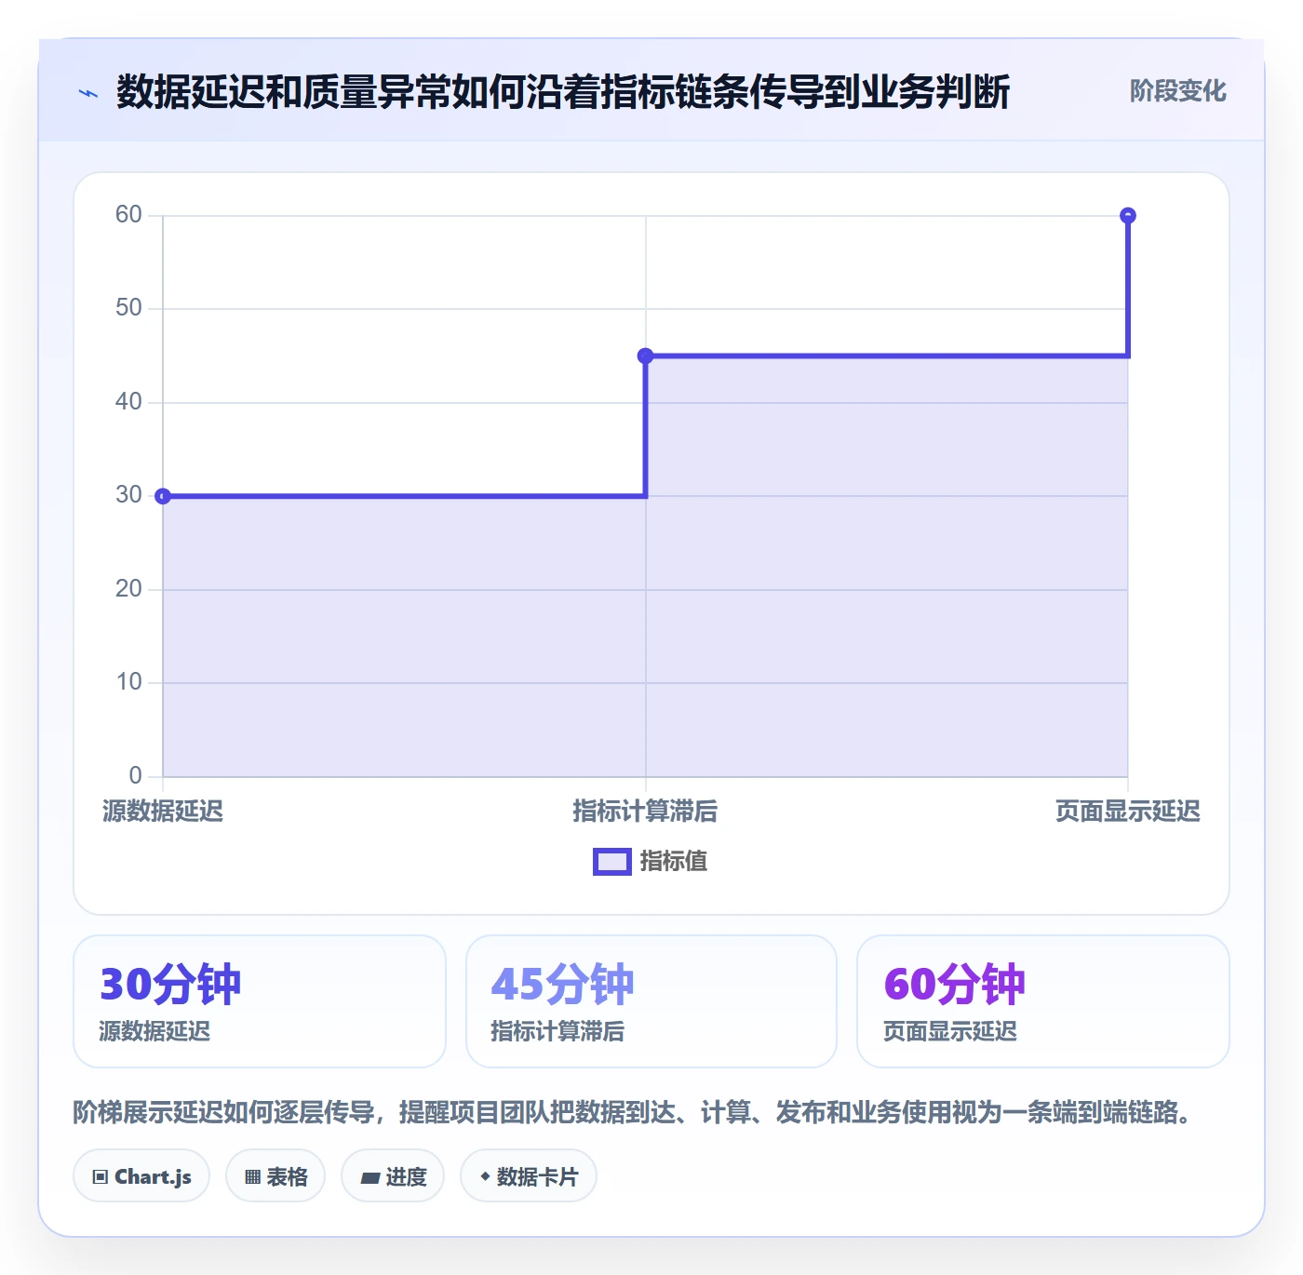The width and height of the screenshot is (1303, 1275).
Task: Click the data point at 指标计算滞后
Action: click(645, 356)
